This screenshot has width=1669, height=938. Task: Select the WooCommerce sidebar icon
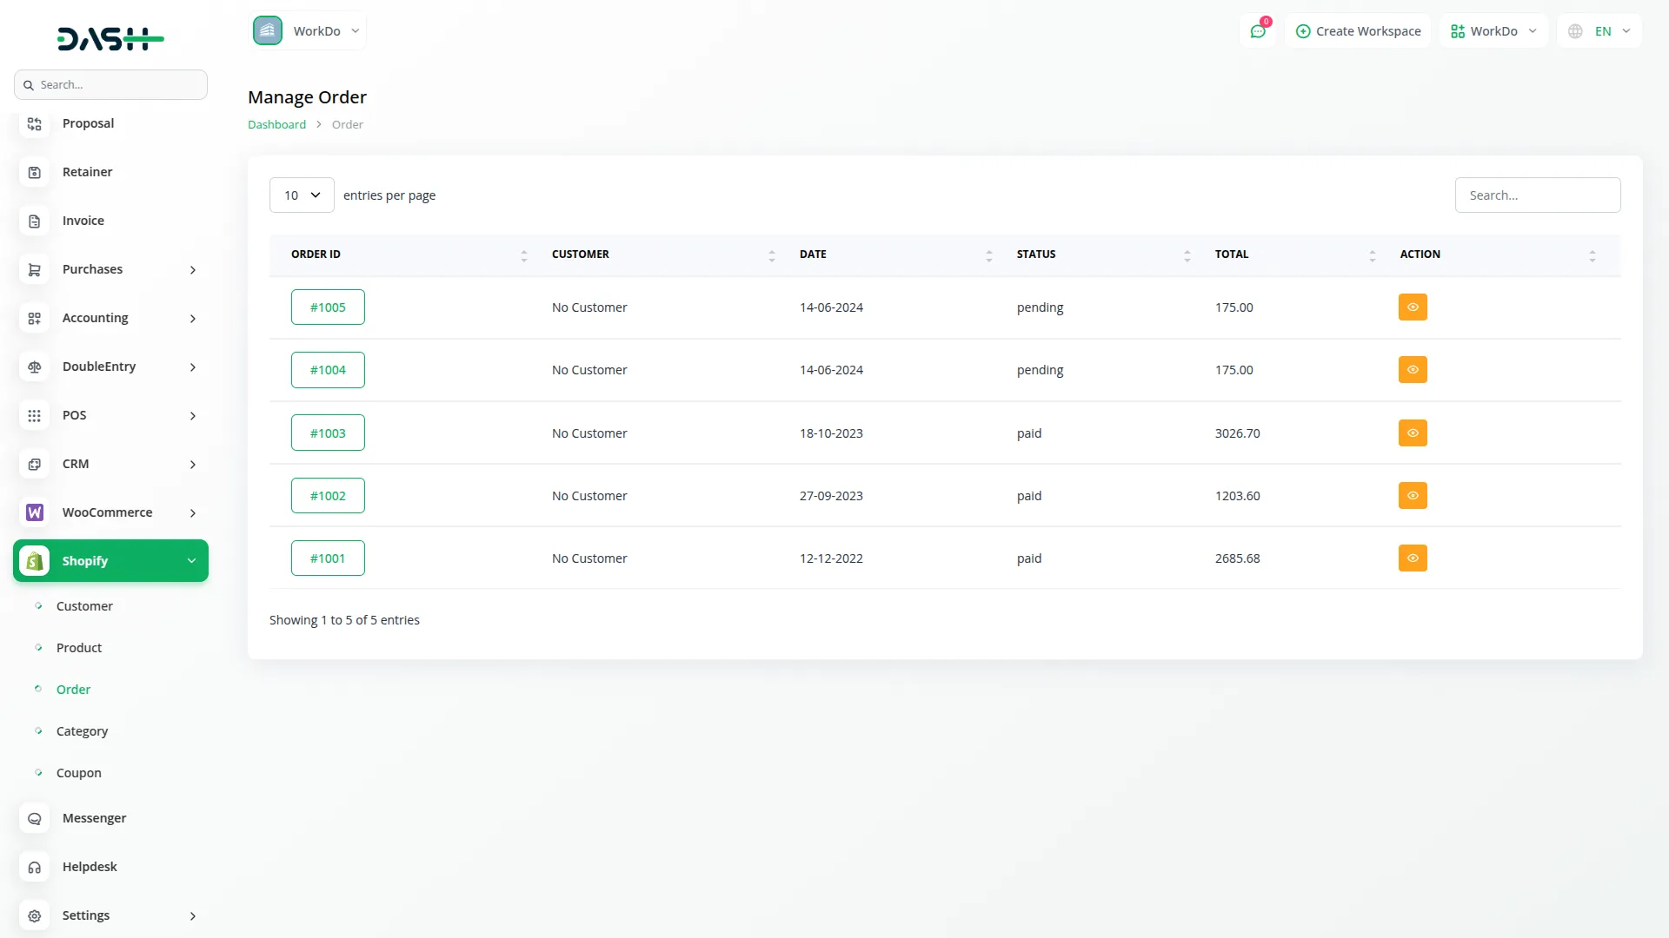click(x=34, y=512)
